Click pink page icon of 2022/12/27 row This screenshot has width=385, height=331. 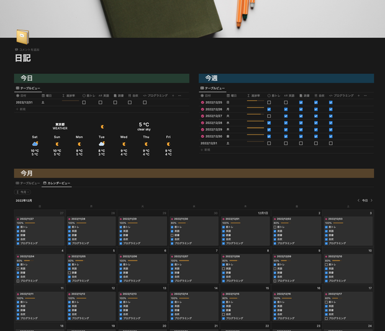click(x=202, y=116)
